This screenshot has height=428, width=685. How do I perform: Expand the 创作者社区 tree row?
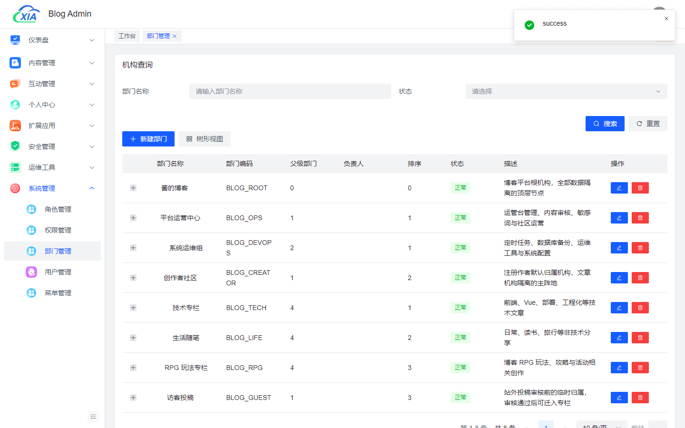(x=133, y=278)
